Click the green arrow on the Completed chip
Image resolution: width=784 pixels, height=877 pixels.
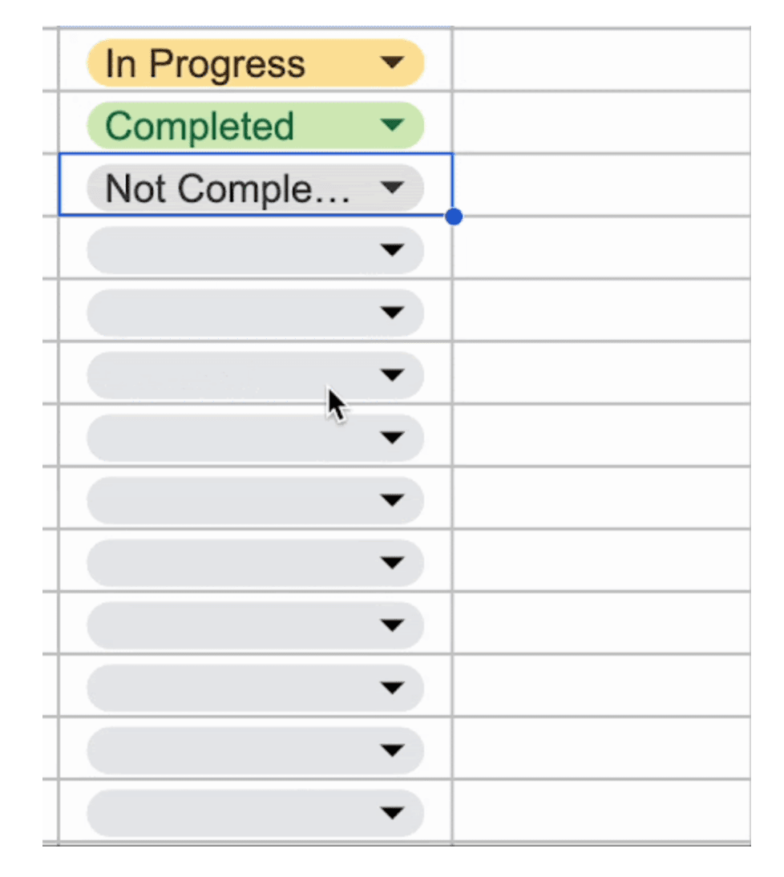click(391, 124)
